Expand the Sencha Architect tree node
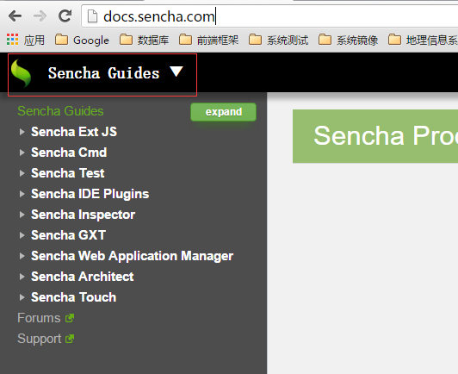Image resolution: width=458 pixels, height=374 pixels. point(22,277)
